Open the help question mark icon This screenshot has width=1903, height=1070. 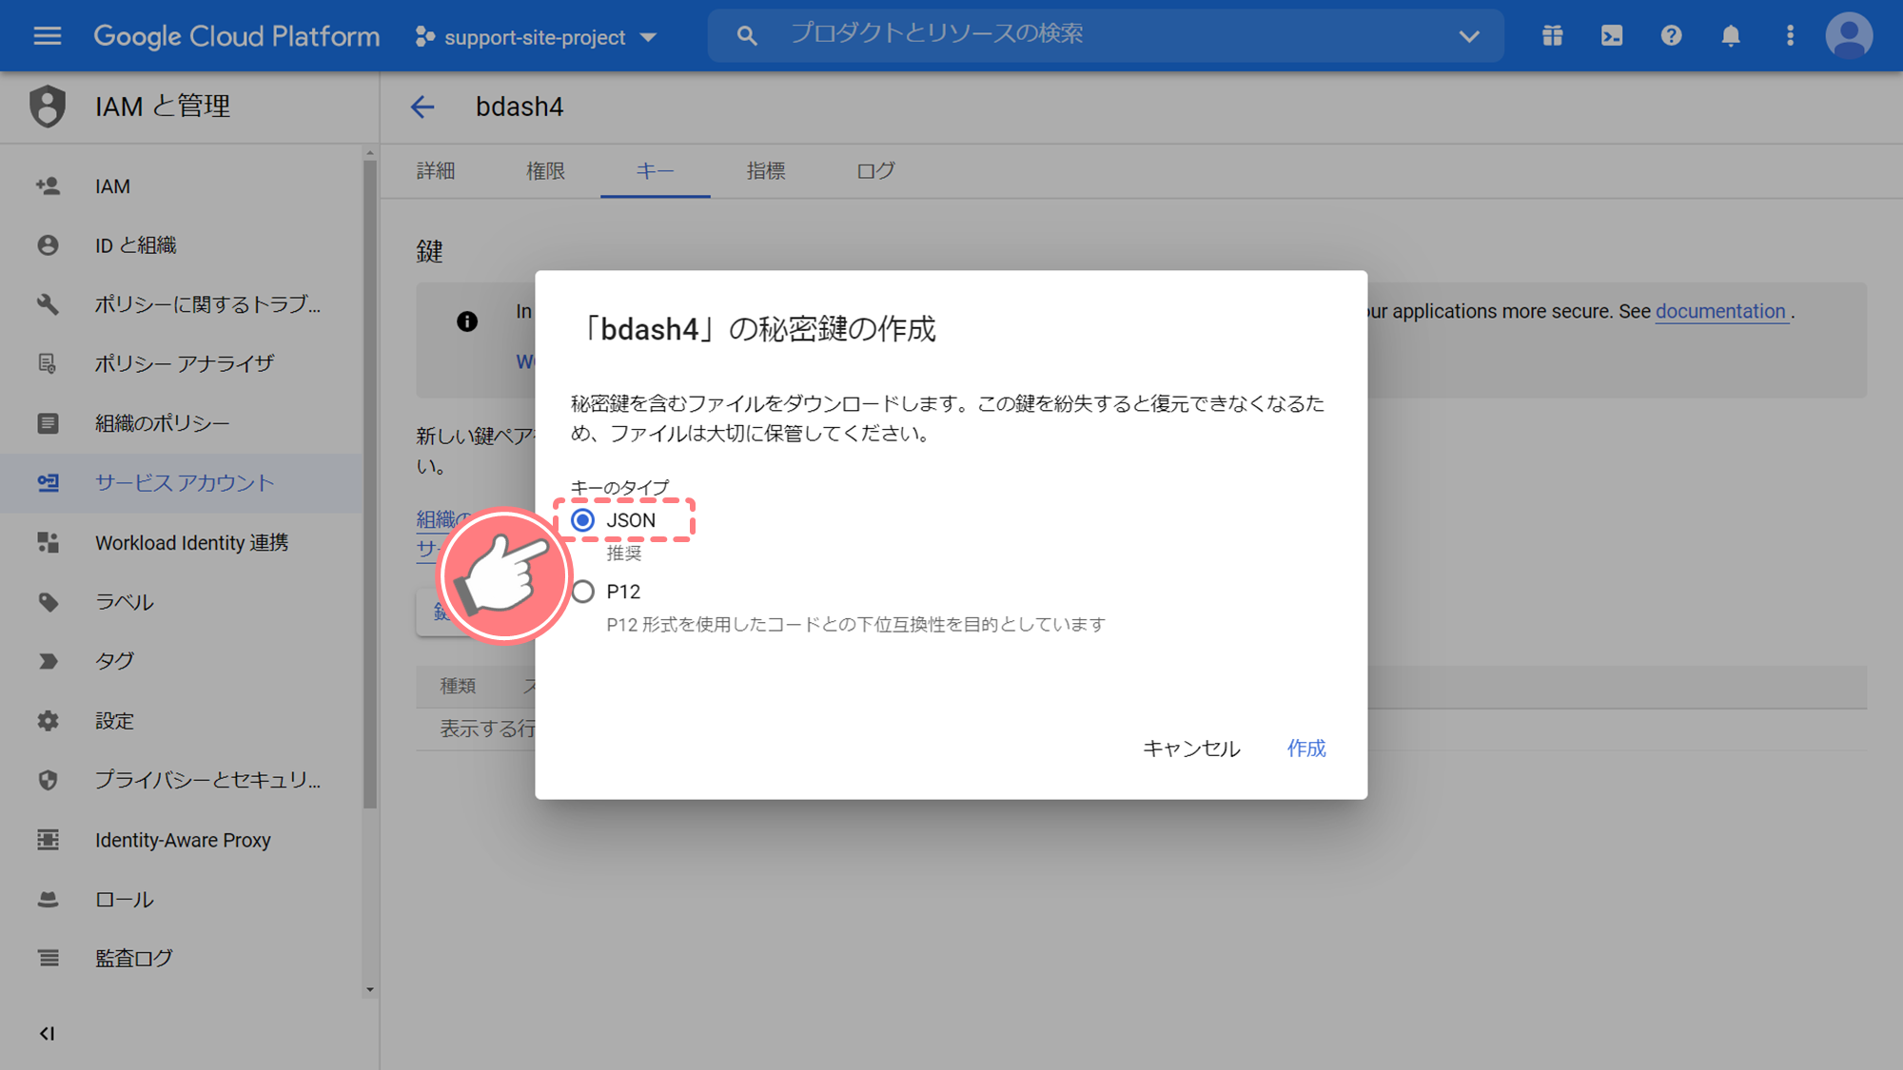pos(1672,36)
